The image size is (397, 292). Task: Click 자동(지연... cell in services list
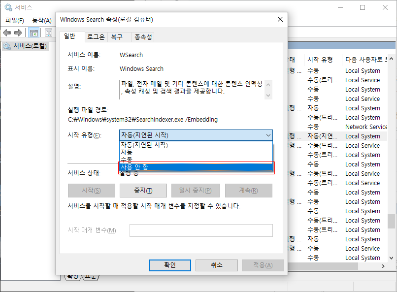click(322, 136)
